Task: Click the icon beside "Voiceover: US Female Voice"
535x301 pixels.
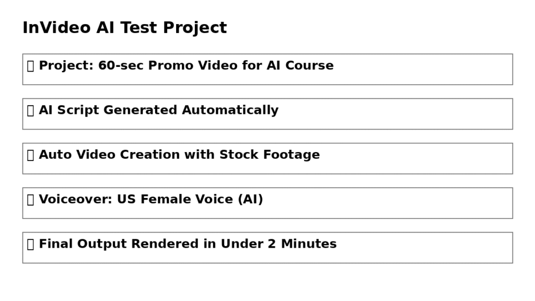Action: point(30,200)
